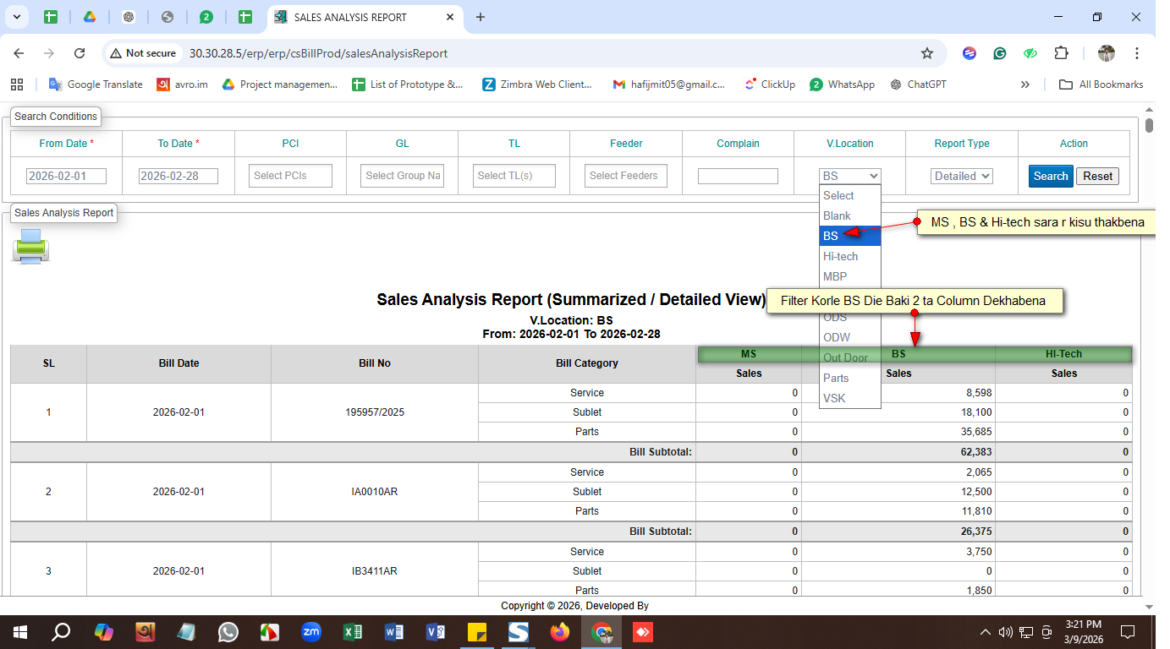The width and height of the screenshot is (1170, 649).
Task: Choose Parts from the location dropdown
Action: click(836, 378)
